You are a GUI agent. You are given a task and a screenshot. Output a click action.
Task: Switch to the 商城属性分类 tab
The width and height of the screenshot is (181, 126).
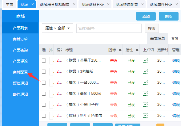pyautogui.click(x=161, y=5)
